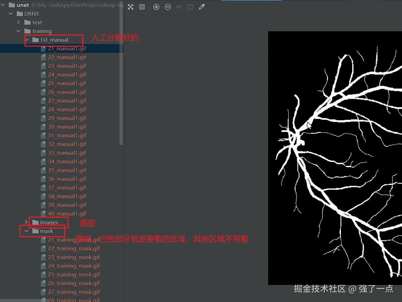Expand the test folder
This screenshot has height=302, width=402.
(x=18, y=22)
